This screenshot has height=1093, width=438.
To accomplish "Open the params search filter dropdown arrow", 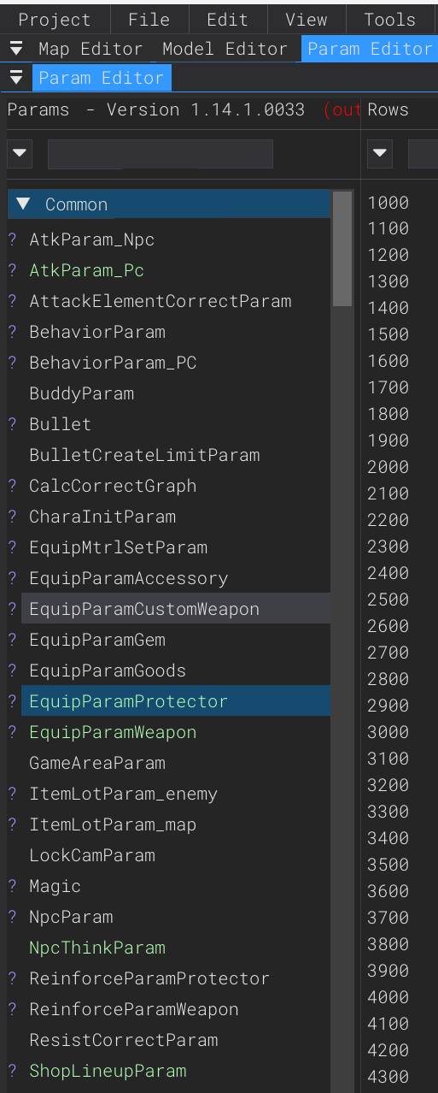I will tap(20, 155).
